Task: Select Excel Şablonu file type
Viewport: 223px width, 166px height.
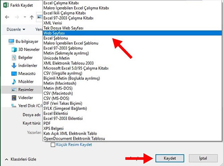Action: 132,38
